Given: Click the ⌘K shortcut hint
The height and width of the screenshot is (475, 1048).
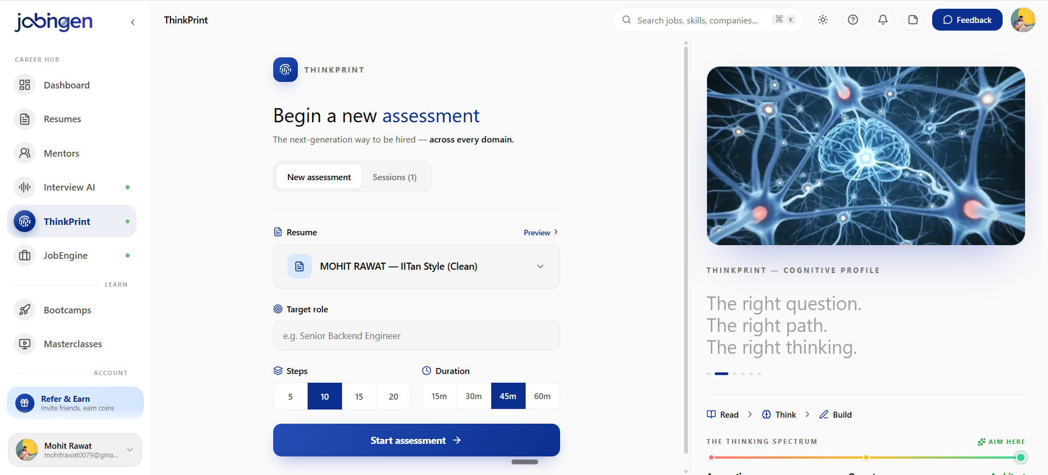Looking at the screenshot, I should pos(785,19).
